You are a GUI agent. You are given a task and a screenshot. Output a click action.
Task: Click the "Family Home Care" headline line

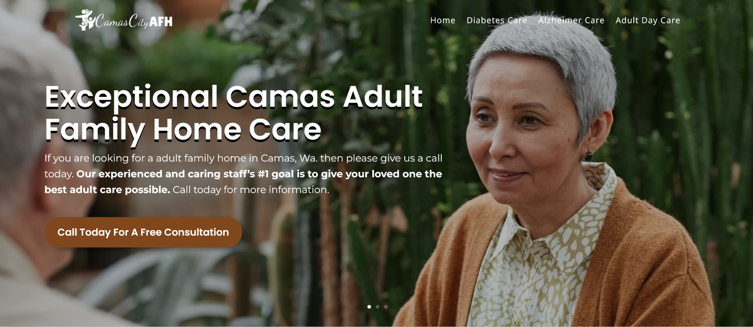pos(183,129)
